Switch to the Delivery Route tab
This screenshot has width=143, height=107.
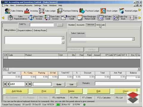(40, 30)
